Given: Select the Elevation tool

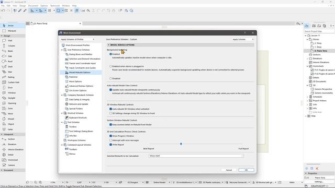Looking at the screenshot, I should coord(13,144).
